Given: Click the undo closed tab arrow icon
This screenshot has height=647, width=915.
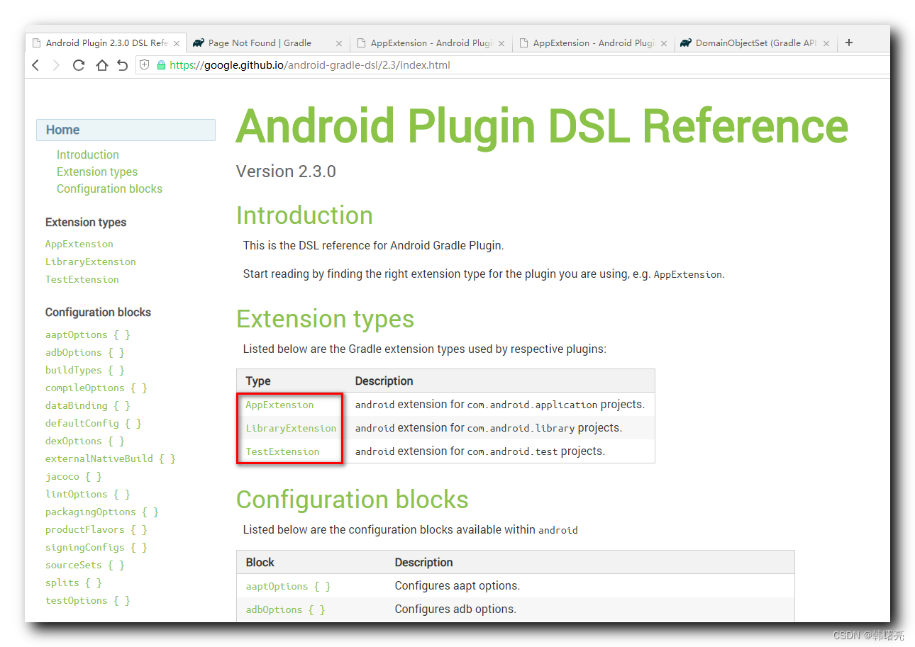Looking at the screenshot, I should [x=123, y=65].
